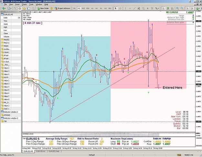Image resolution: width=202 pixels, height=157 pixels.
Task: Switch to M1 timeframe
Action: pos(74,8)
